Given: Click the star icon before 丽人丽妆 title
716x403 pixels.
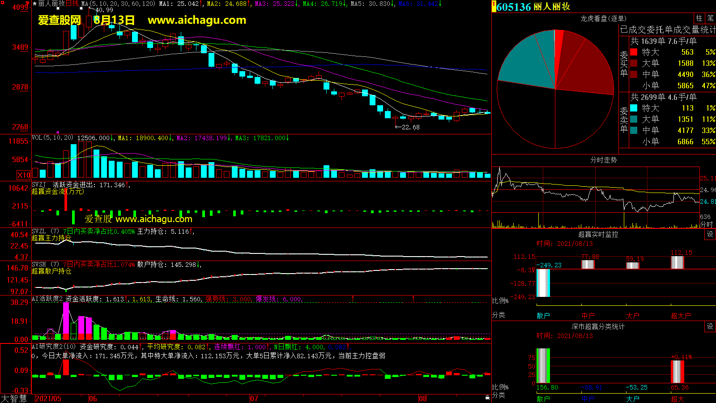Looking at the screenshot, I should (x=34, y=4).
